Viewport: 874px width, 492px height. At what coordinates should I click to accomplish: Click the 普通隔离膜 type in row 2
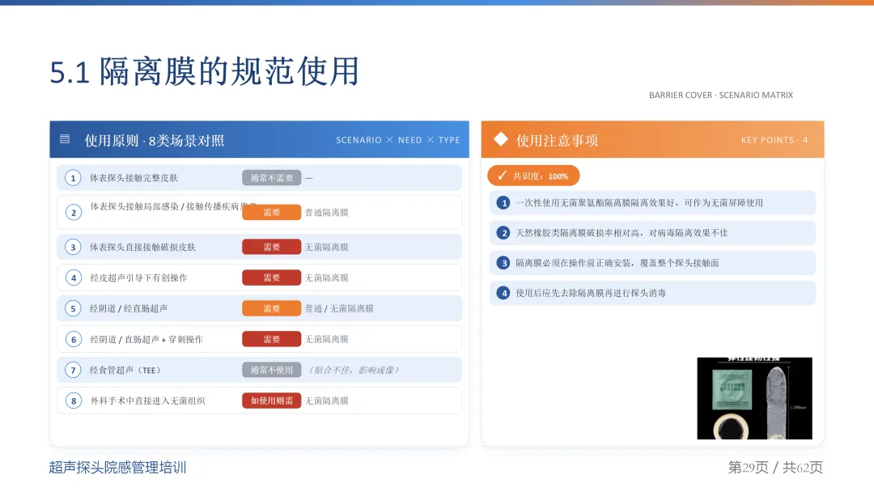pyautogui.click(x=327, y=212)
